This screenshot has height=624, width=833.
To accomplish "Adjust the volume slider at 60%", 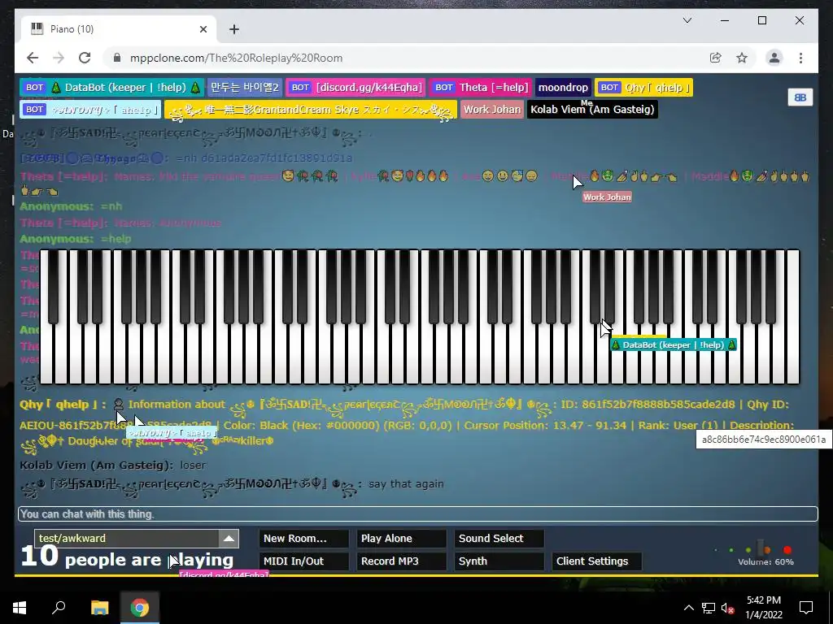I will point(761,549).
